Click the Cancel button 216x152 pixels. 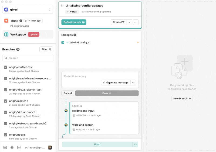point(67,93)
